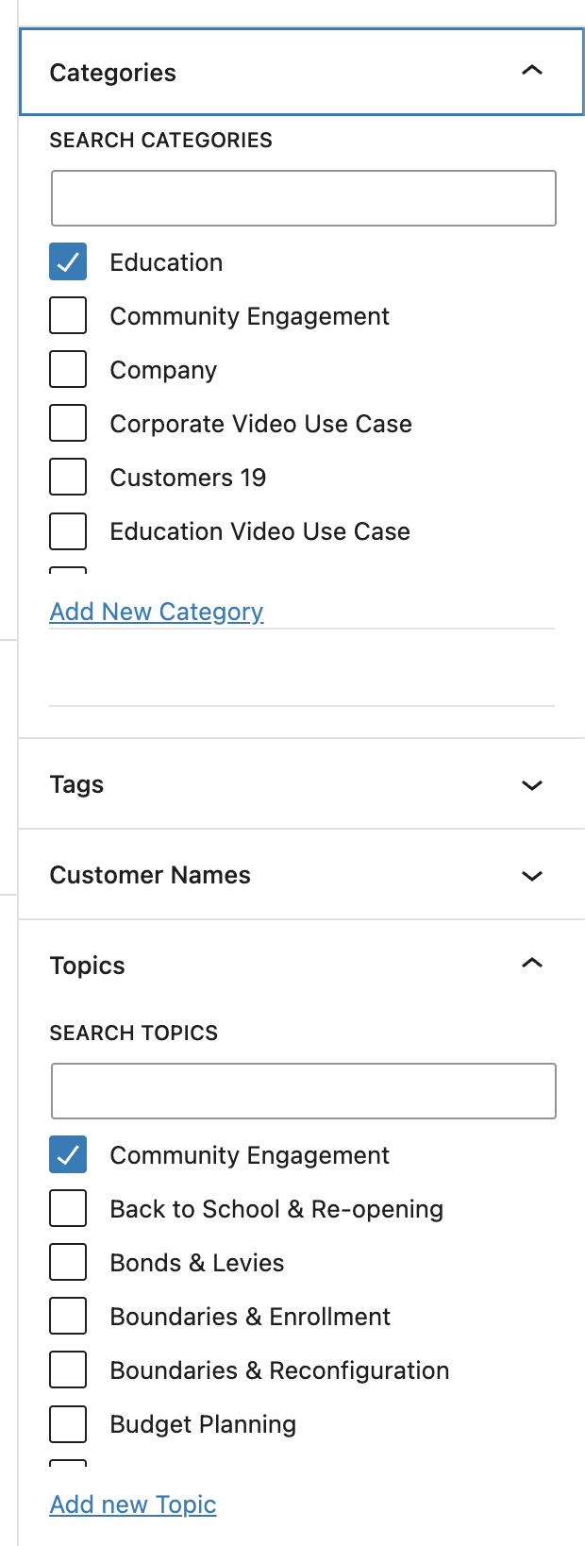Check Community Engagement under Categories
The image size is (585, 1546).
(x=68, y=316)
